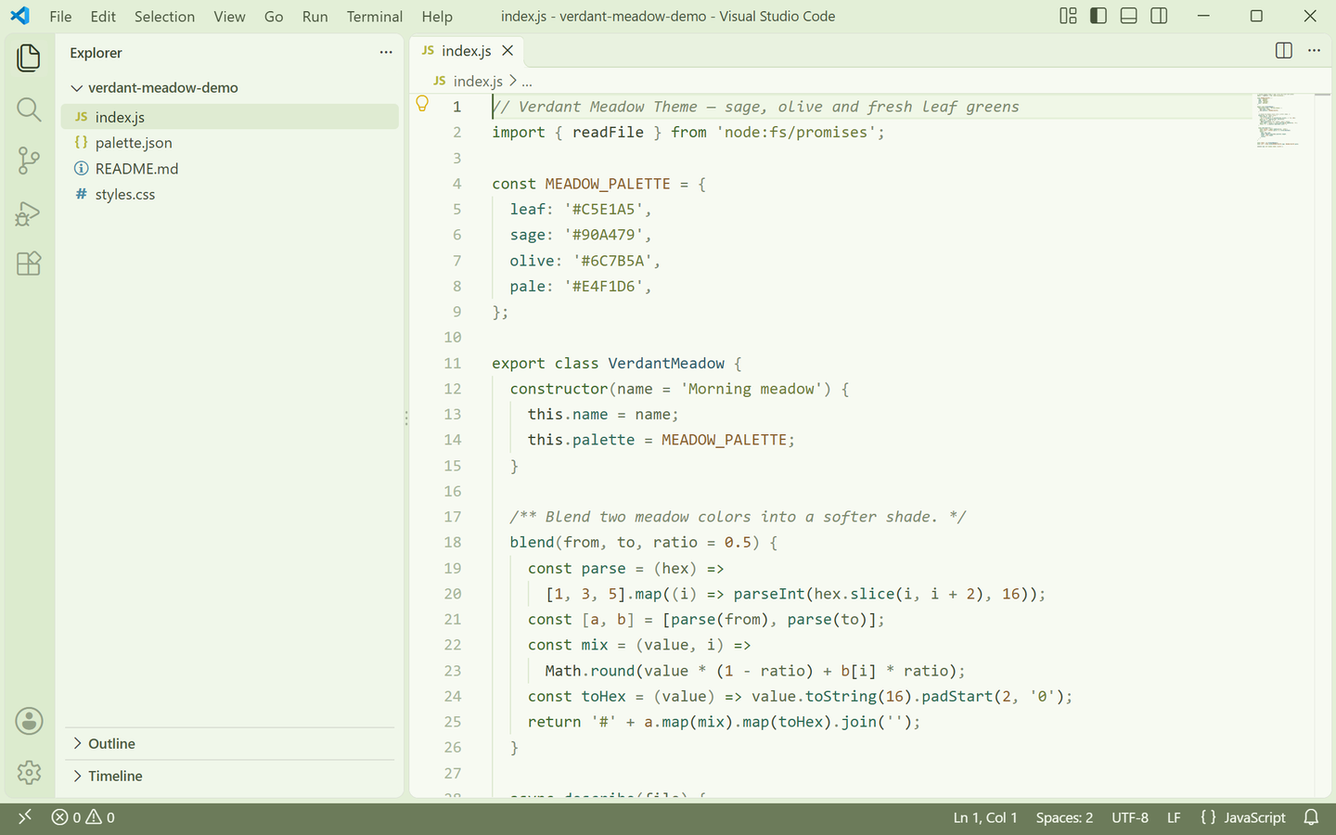Open README.md in the Explorer

click(x=230, y=169)
